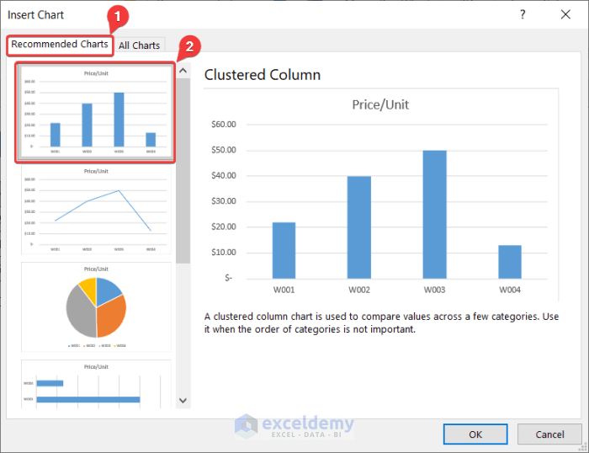Switch to the Recommended Charts tab
589x453 pixels.
60,45
